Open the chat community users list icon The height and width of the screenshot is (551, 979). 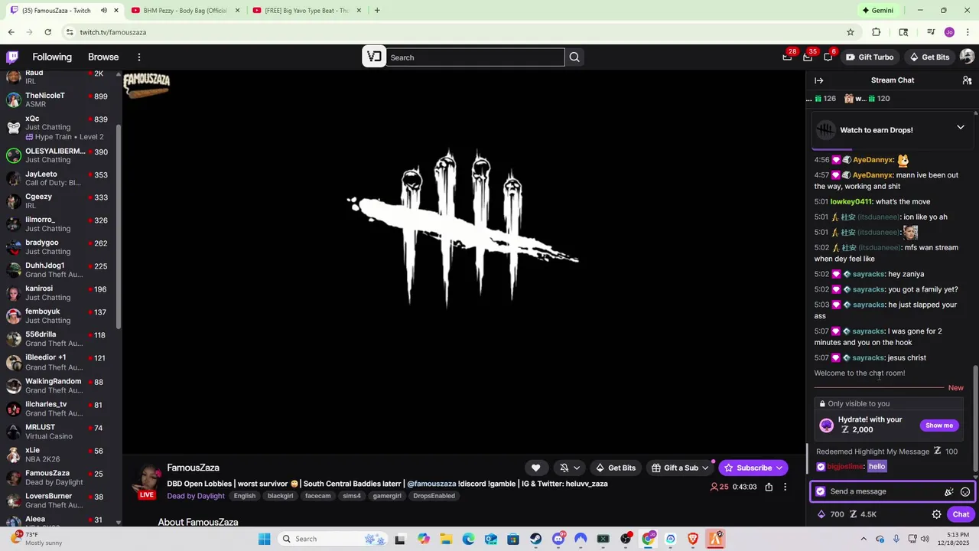[x=967, y=80]
